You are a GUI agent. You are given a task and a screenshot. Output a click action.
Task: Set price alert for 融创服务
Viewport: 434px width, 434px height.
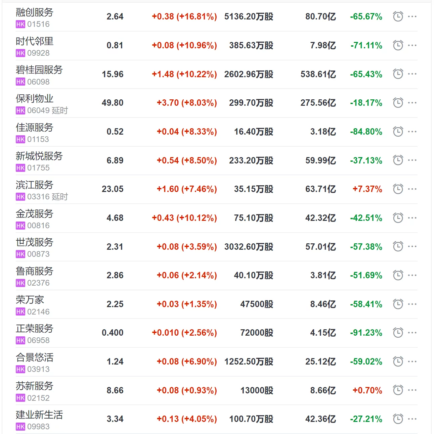tap(398, 16)
